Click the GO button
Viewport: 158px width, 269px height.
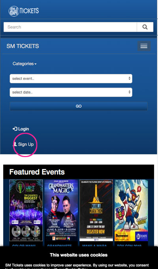click(79, 106)
